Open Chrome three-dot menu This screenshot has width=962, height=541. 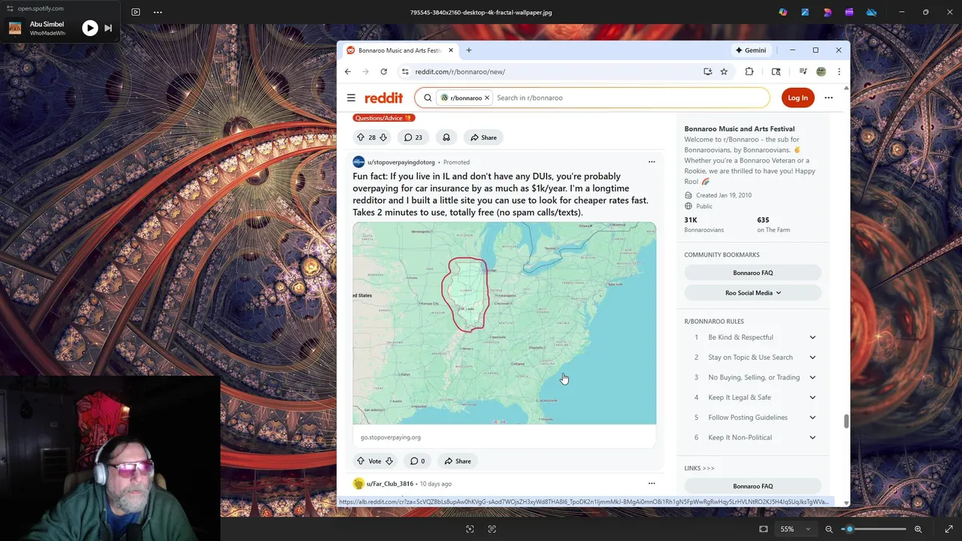(839, 71)
